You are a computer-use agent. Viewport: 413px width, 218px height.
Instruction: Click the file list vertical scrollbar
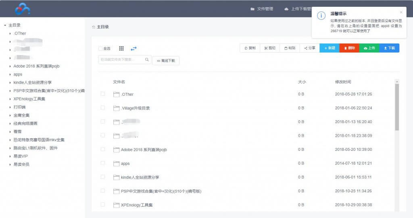tap(397, 107)
